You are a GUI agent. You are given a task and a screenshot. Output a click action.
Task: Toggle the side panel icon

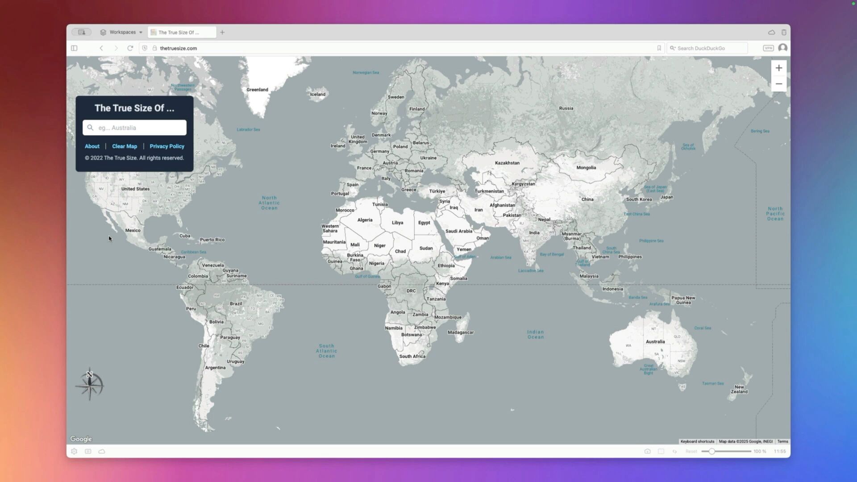click(74, 48)
